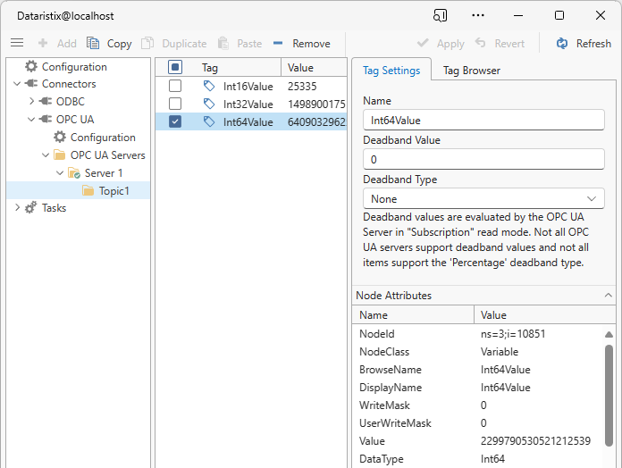The image size is (622, 468).
Task: Open the title bar more options menu
Action: point(479,15)
